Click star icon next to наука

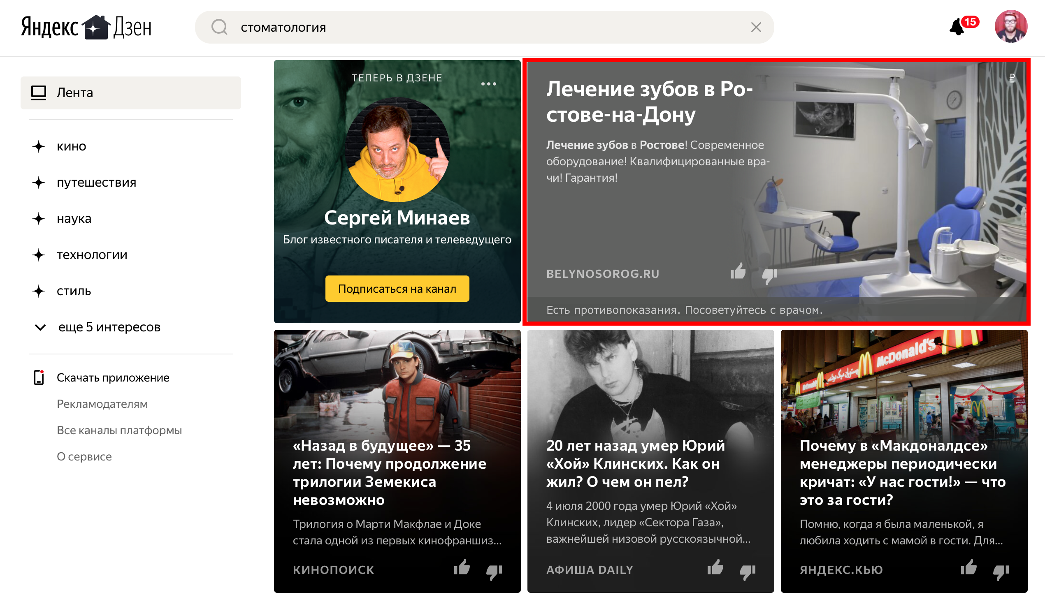coord(39,219)
